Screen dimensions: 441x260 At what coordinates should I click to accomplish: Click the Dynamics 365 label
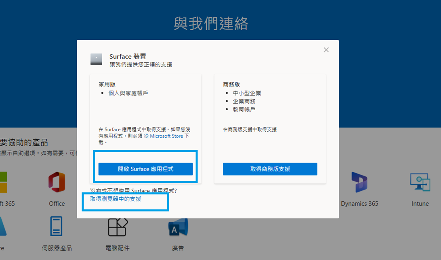[359, 204]
